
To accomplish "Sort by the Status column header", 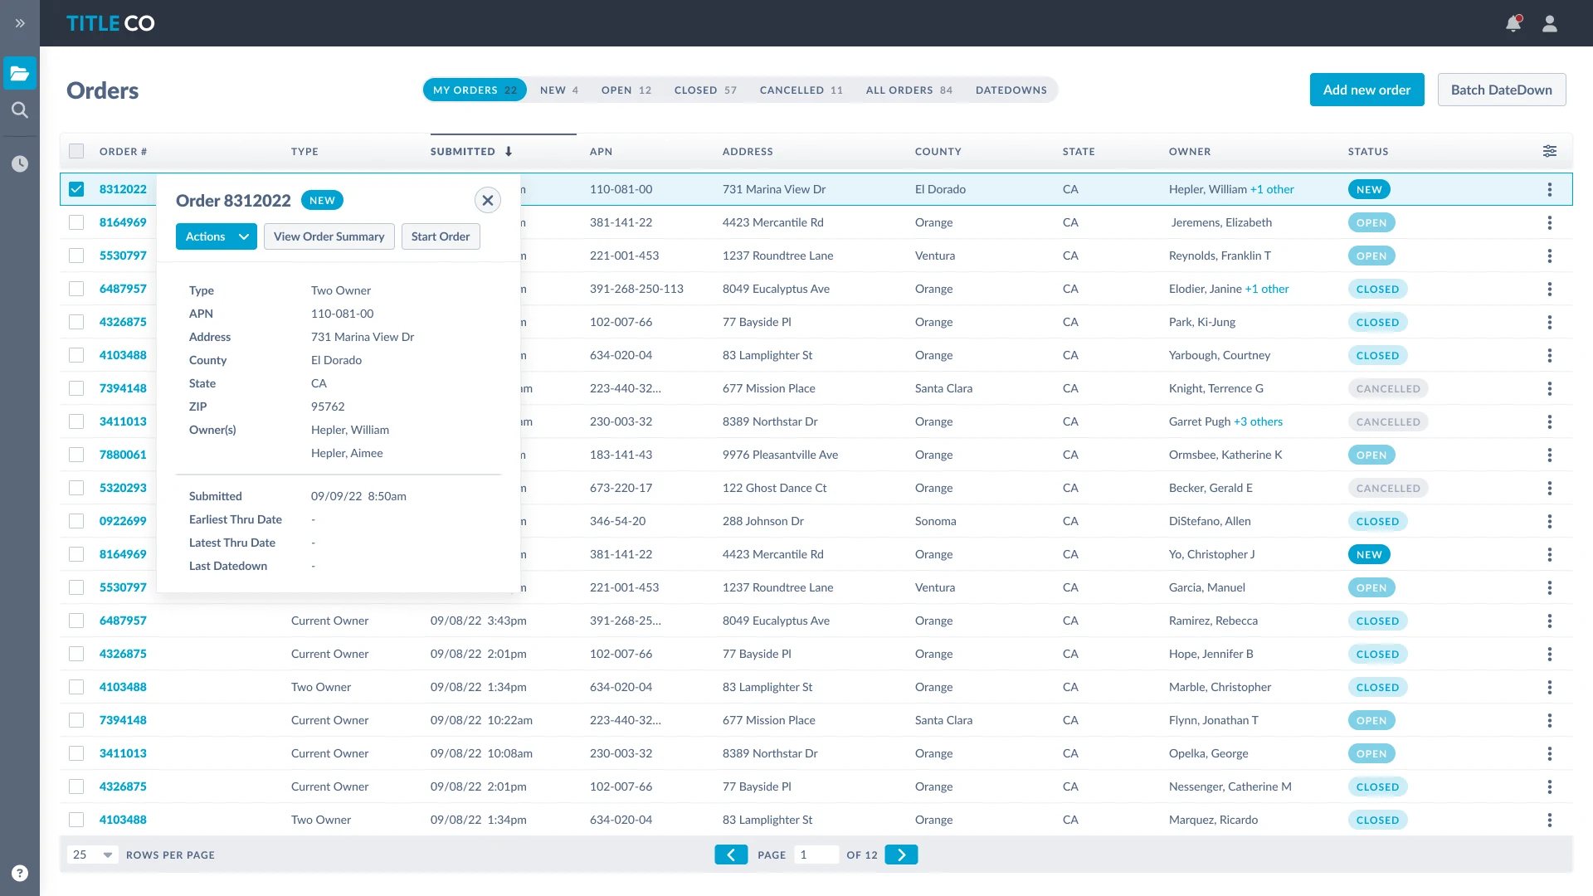I will [1368, 151].
